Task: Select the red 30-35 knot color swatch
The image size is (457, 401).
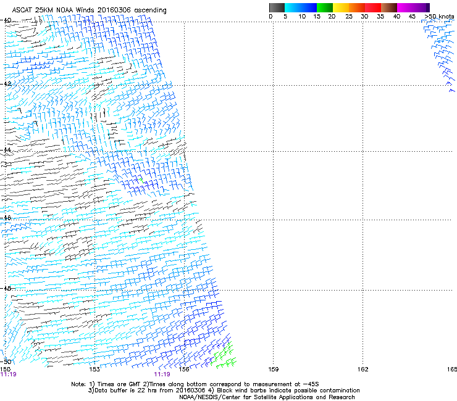Action: (373, 7)
